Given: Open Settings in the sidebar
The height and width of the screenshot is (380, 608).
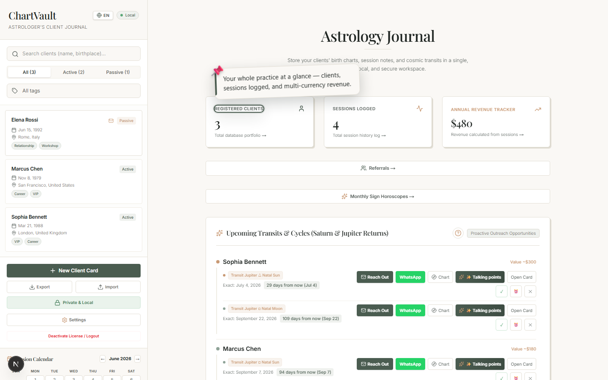Looking at the screenshot, I should coord(73,320).
